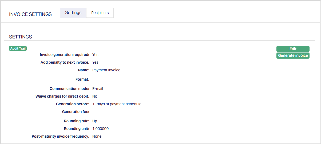Click the SETTINGS section heading
This screenshot has width=321, height=144.
[x=21, y=37]
